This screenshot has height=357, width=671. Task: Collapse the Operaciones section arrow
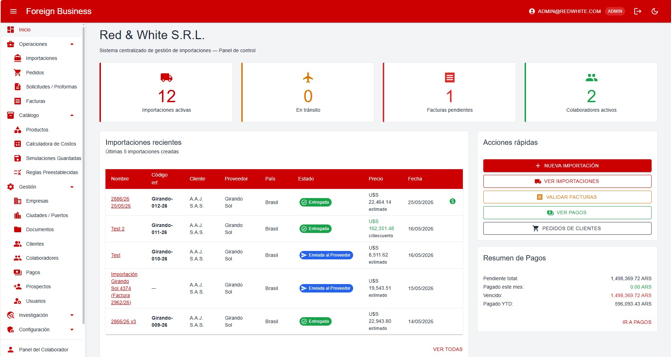[72, 44]
